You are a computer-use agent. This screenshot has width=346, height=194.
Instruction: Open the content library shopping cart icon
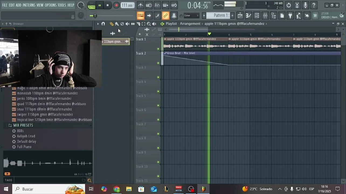click(x=315, y=16)
